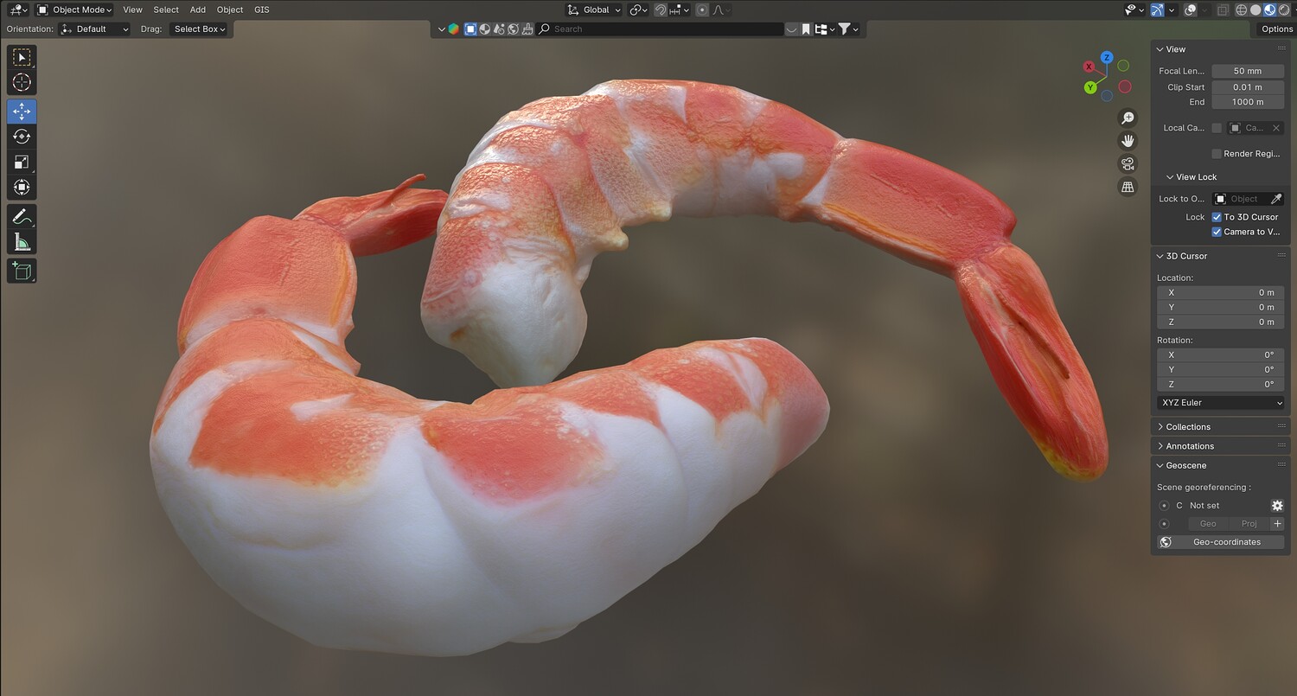The width and height of the screenshot is (1297, 696).
Task: Switch to solid viewport shading
Action: point(1255,10)
